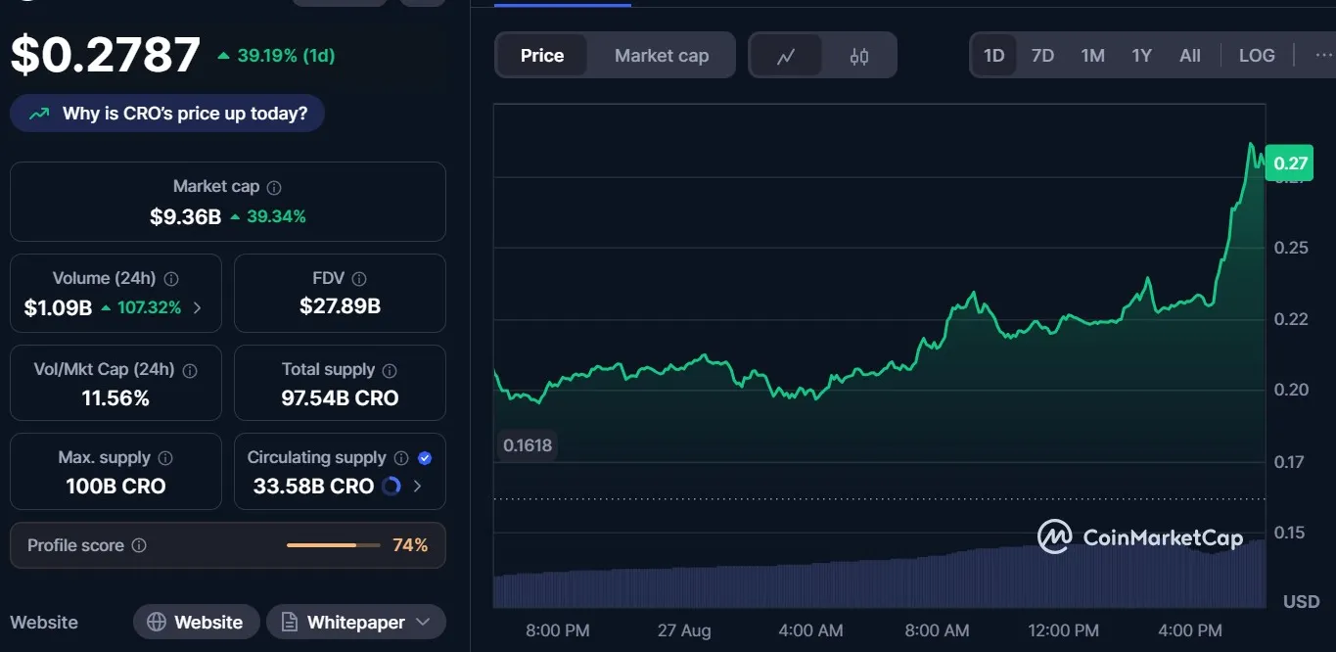1336x652 pixels.
Task: Enable LOG scale on chart
Action: pos(1257,56)
